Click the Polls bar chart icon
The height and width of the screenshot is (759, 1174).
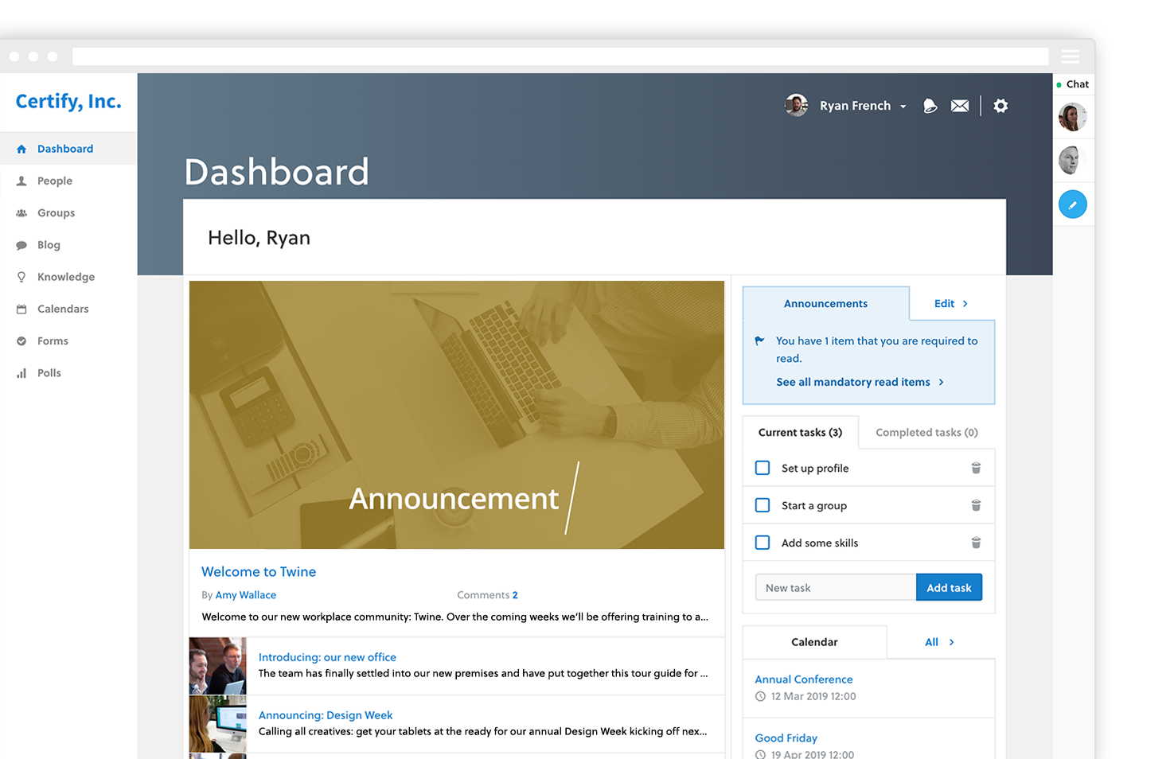pos(21,372)
